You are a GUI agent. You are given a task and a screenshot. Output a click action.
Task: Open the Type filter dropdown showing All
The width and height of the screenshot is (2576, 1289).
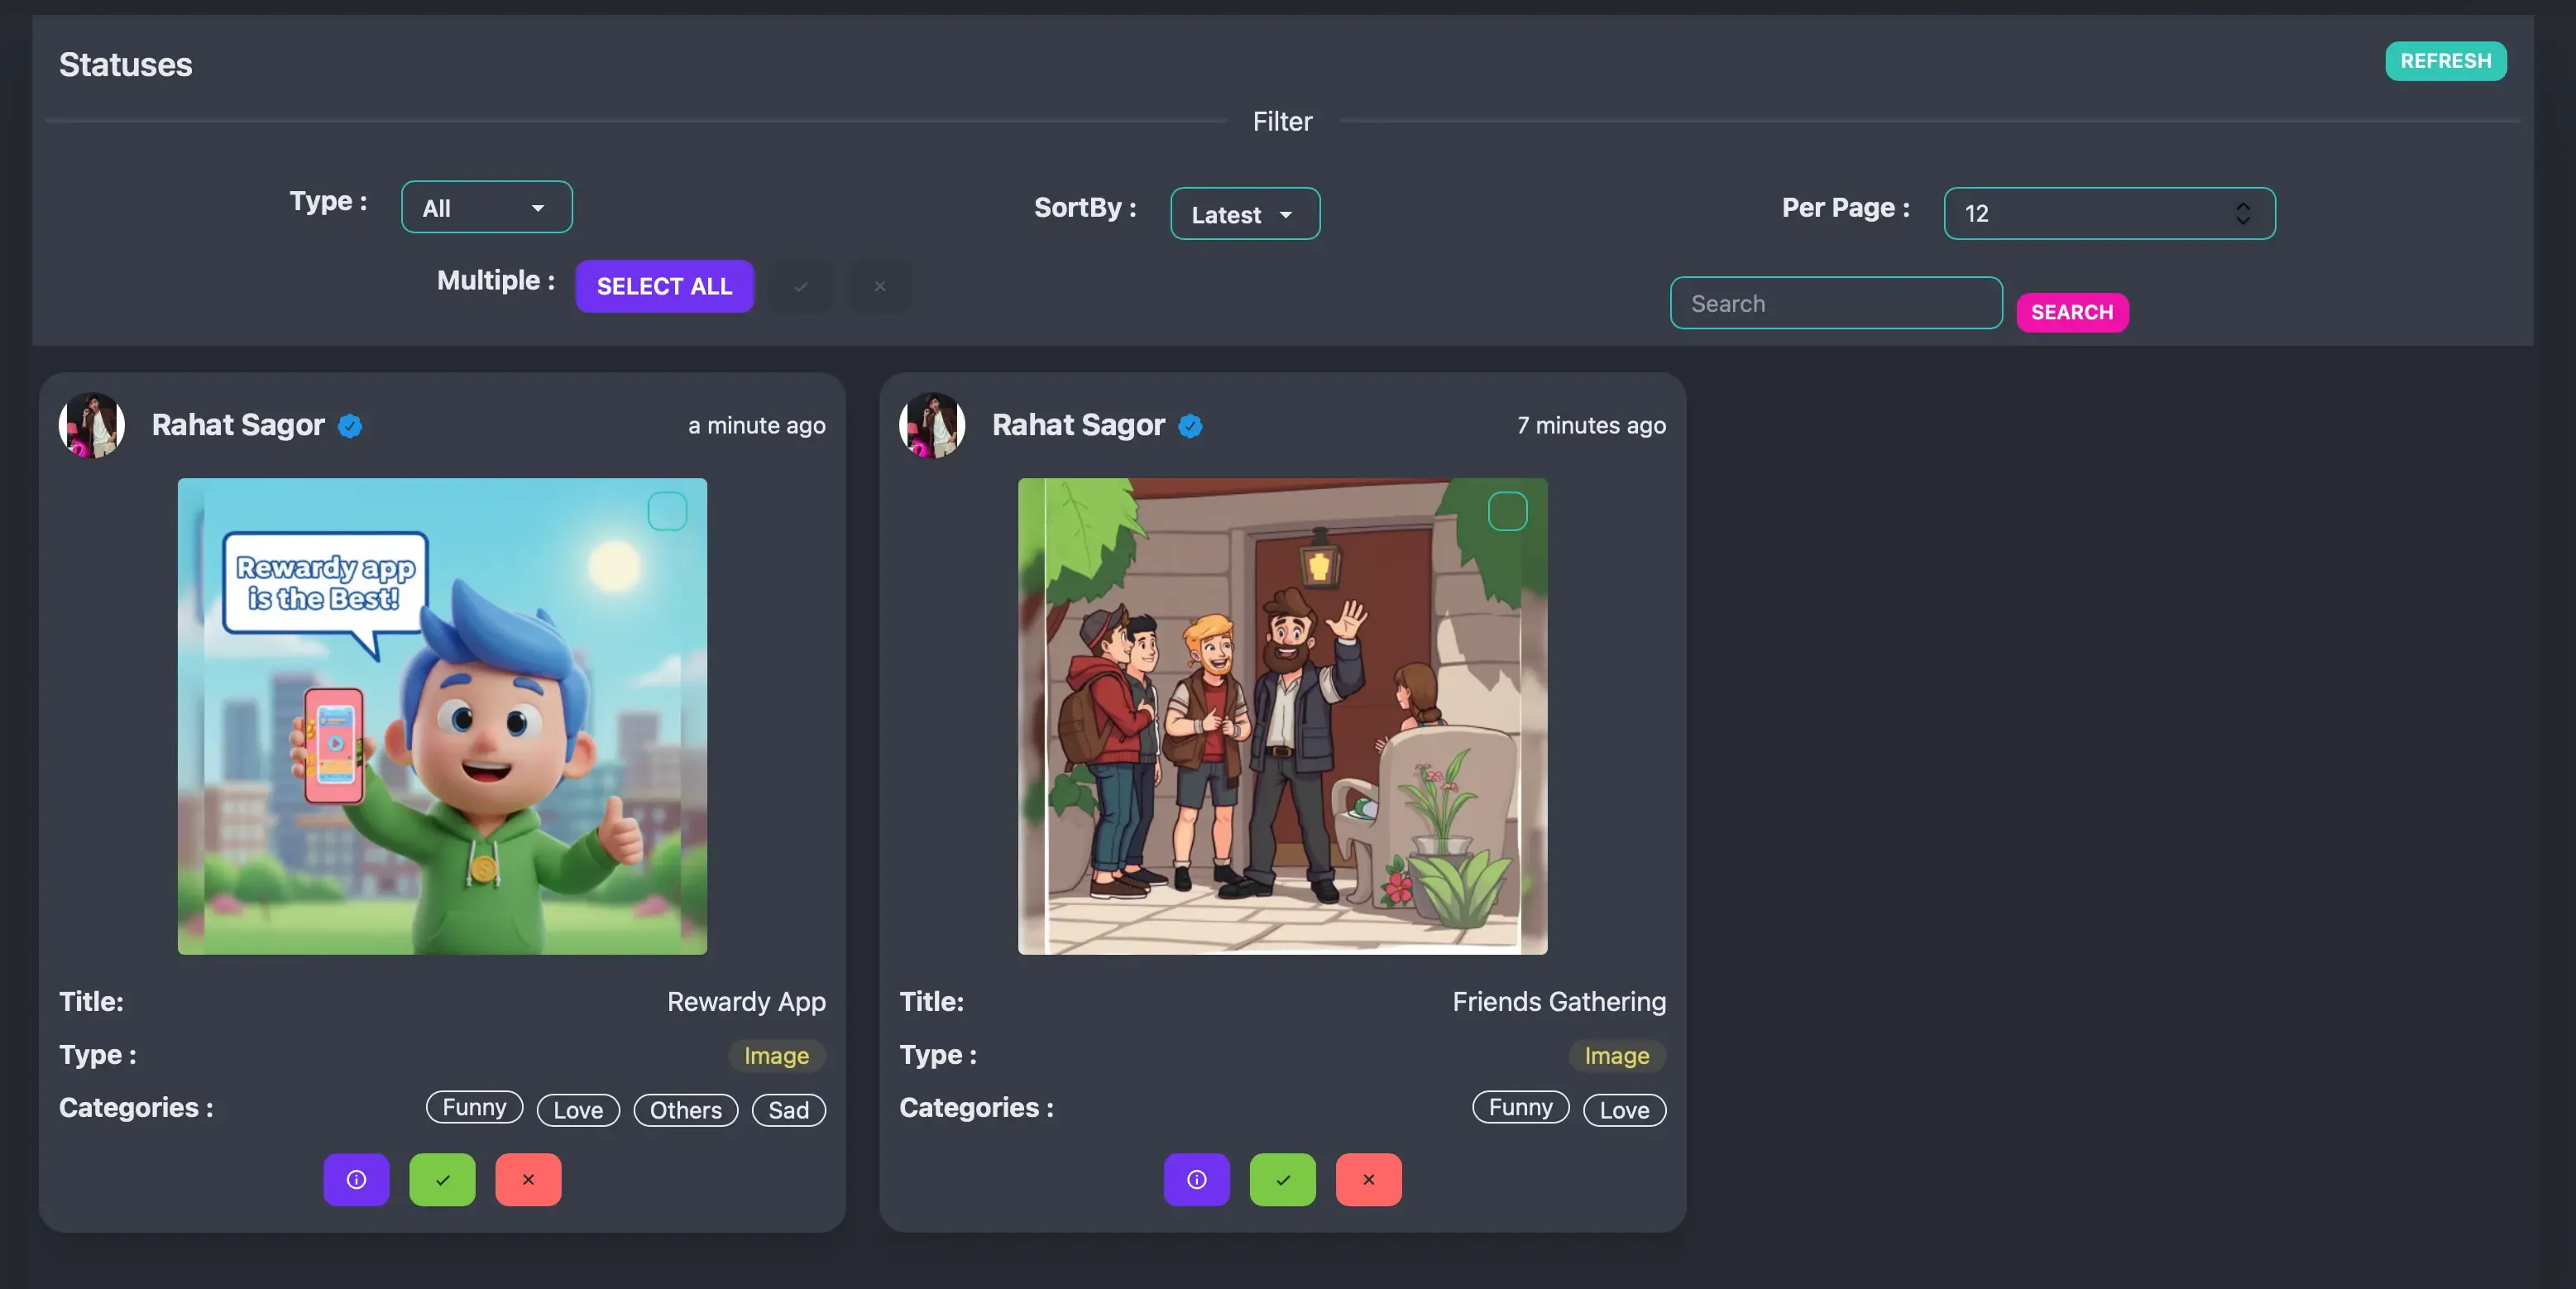486,207
